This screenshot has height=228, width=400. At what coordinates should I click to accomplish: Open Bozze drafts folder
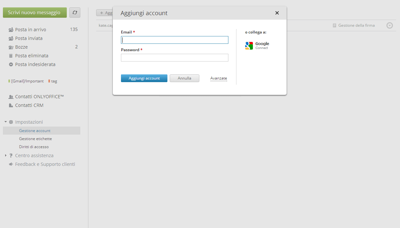coord(21,47)
